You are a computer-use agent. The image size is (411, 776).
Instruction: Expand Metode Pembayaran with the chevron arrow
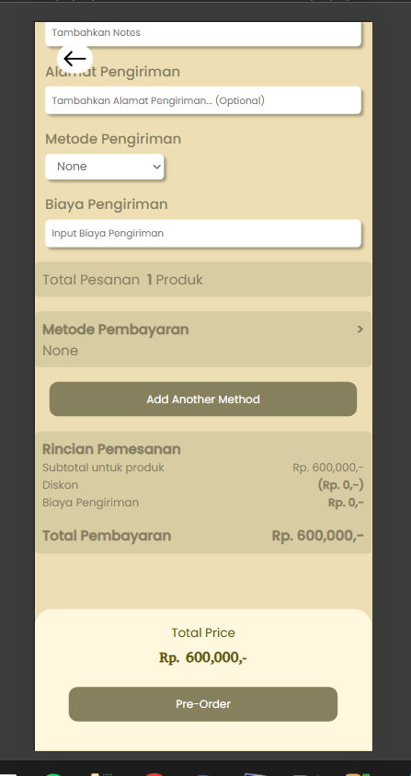click(x=360, y=330)
